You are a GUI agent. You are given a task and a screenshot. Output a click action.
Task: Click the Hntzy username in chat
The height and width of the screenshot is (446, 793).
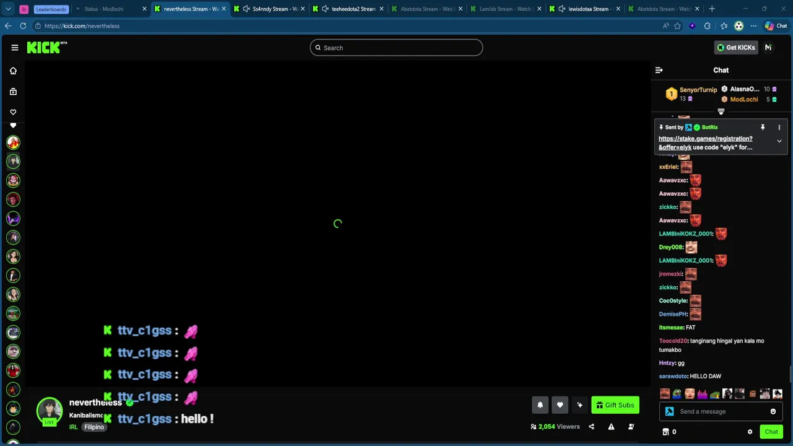pyautogui.click(x=667, y=363)
